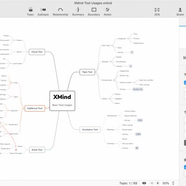This screenshot has width=186, height=186.
Task: Click the Local image subtopic
Action: tap(17, 64)
